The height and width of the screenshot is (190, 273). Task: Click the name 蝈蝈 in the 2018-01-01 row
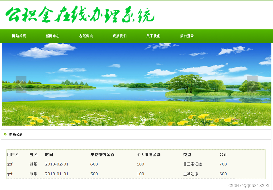pyautogui.click(x=34, y=174)
